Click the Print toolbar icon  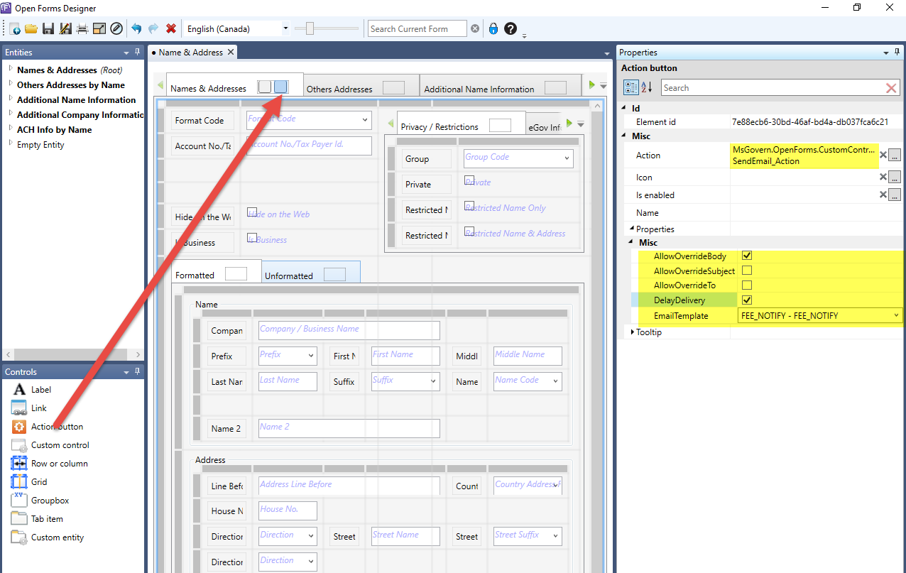coord(82,29)
